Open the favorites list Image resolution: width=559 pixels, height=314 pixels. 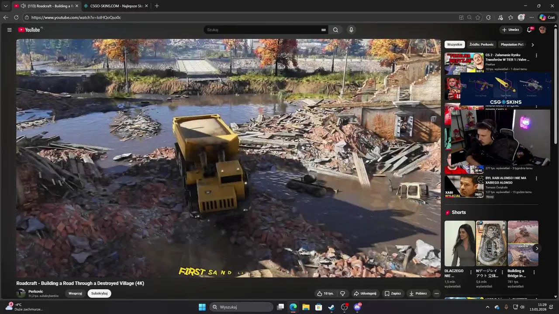[511, 17]
